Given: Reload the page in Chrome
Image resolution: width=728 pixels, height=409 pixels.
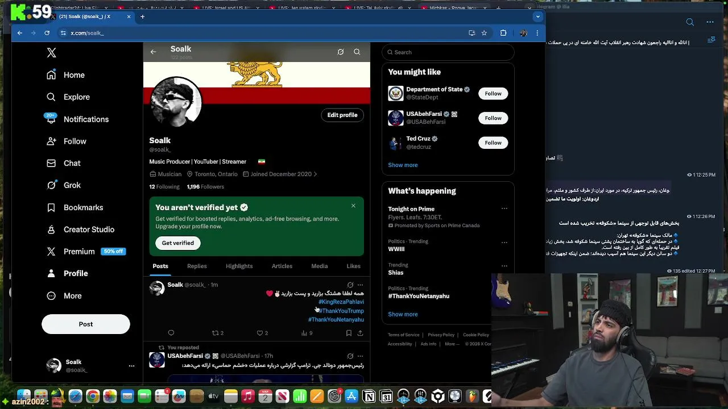Looking at the screenshot, I should pyautogui.click(x=47, y=33).
